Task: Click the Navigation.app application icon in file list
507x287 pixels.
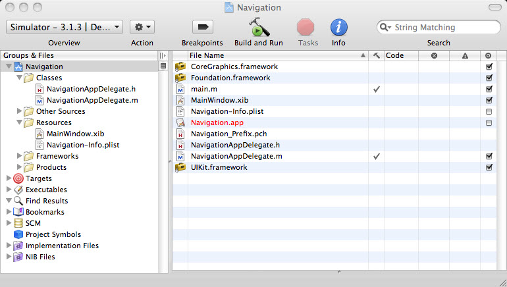Action: (180, 122)
